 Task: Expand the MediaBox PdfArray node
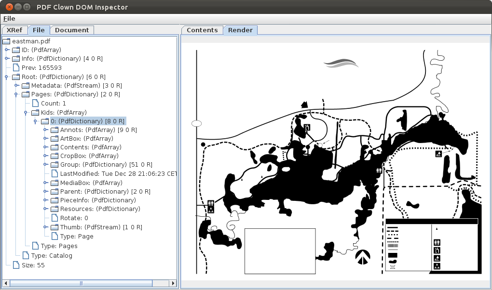coord(46,183)
